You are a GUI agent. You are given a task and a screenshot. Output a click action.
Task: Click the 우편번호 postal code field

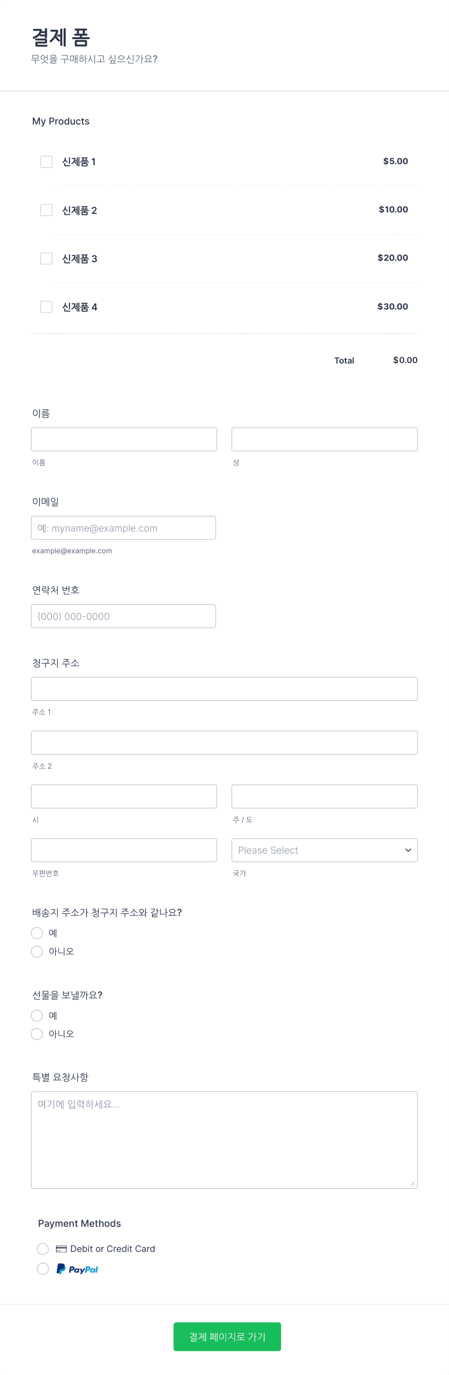coord(124,850)
